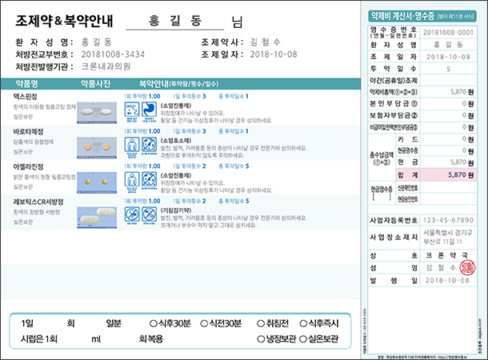
Task: Click stomach icon in 텍스핀정 row
Action: [x=149, y=110]
